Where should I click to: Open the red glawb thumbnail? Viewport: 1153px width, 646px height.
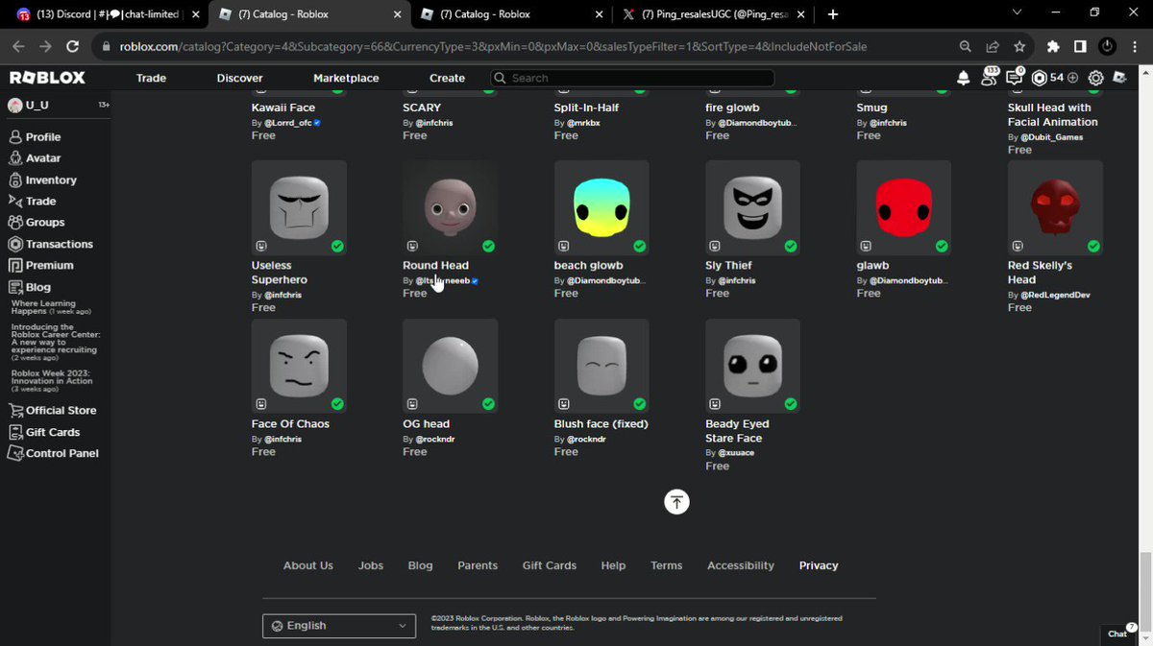point(904,207)
